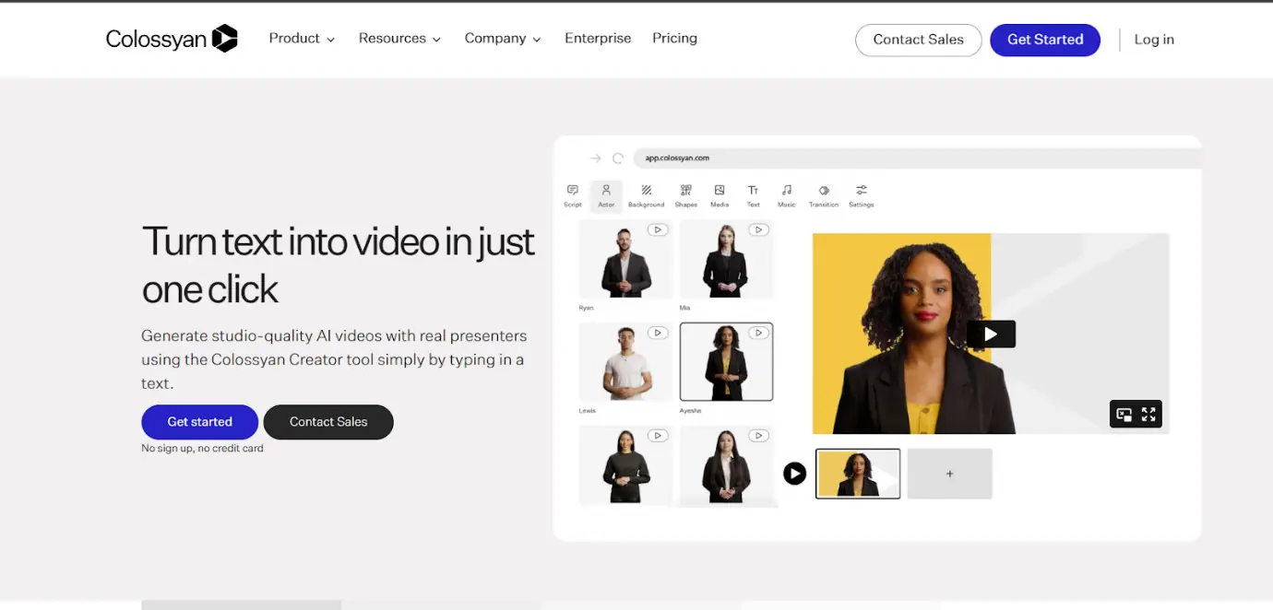Select the Actor tool icon

coord(606,190)
